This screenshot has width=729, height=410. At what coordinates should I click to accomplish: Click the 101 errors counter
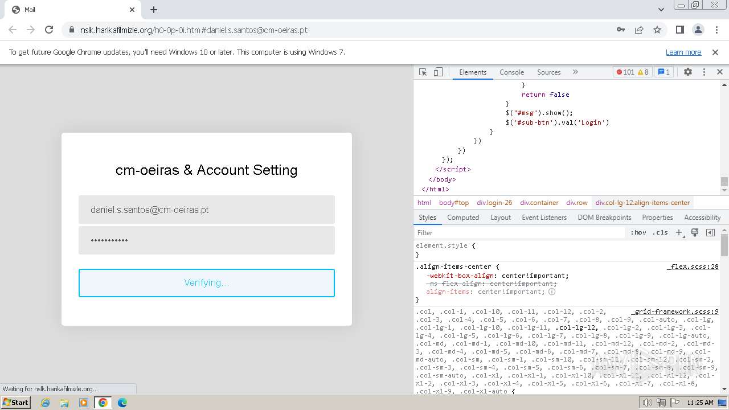[625, 72]
